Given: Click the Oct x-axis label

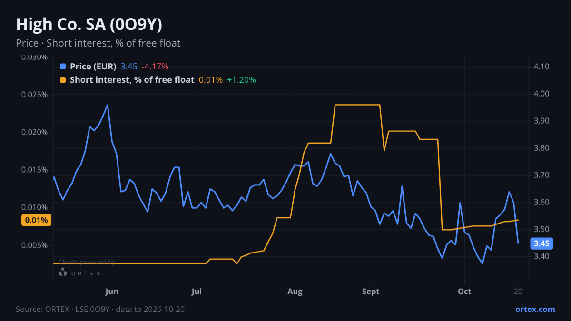Looking at the screenshot, I should 464,291.
